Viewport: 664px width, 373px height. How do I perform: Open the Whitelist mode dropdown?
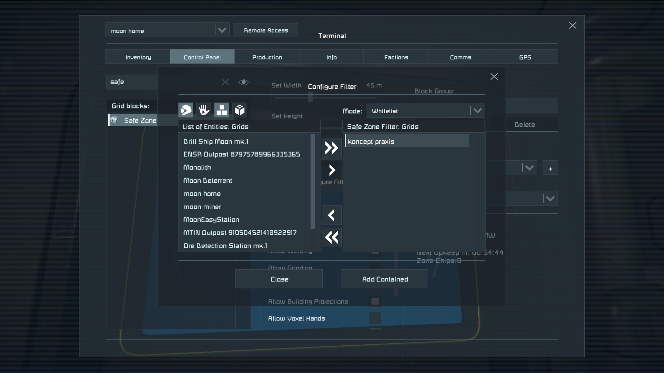pos(426,111)
